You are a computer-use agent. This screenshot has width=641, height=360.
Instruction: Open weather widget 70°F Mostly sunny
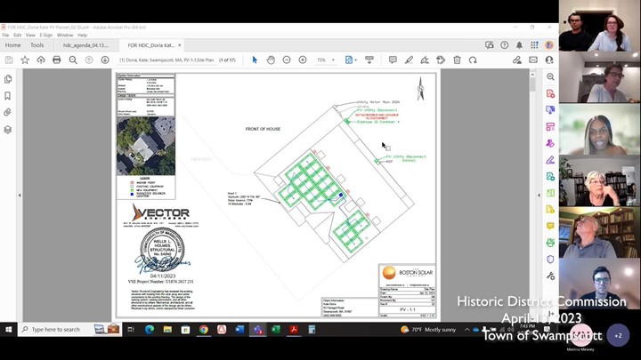point(428,330)
